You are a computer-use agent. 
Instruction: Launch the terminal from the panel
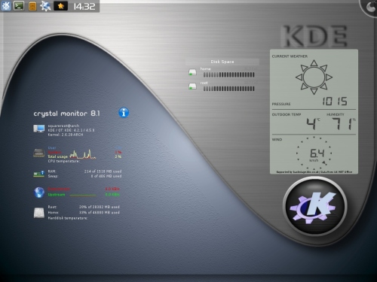click(x=19, y=5)
